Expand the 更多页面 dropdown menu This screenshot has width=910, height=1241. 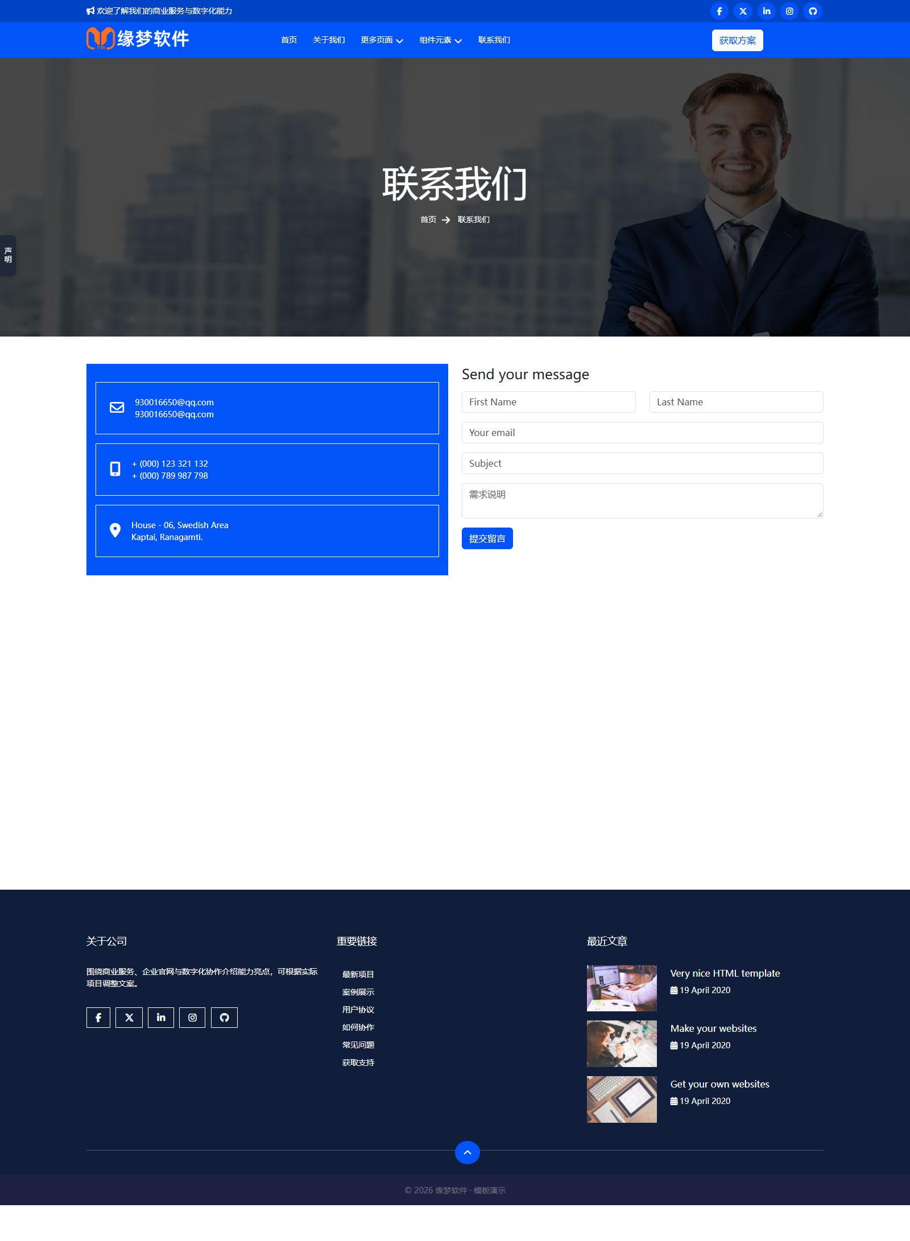(382, 40)
